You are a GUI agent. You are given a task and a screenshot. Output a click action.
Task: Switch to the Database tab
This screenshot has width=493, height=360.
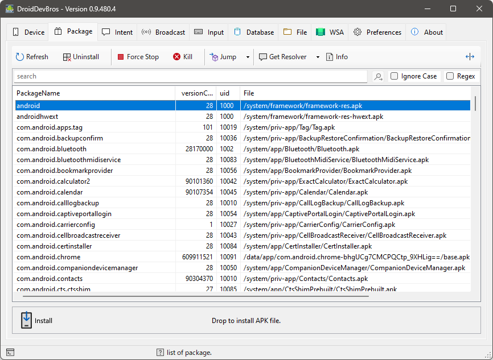pos(253,32)
